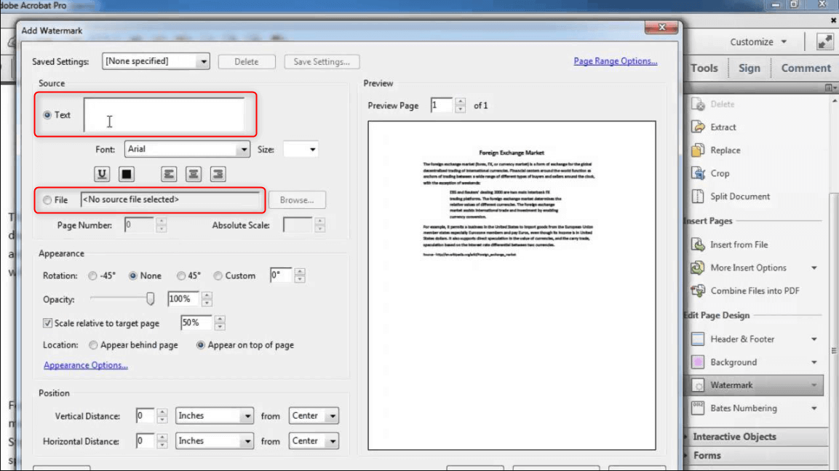Click the Background icon
The height and width of the screenshot is (471, 839).
pyautogui.click(x=698, y=363)
